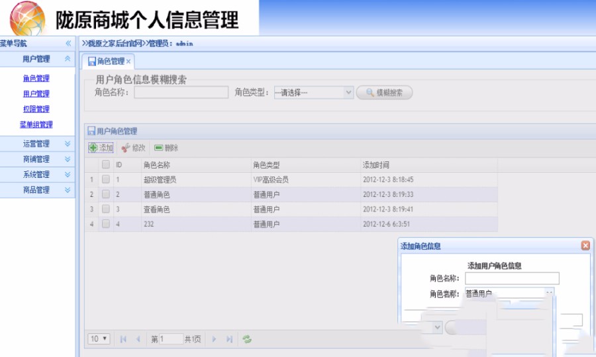Check the box for row 232
The height and width of the screenshot is (357, 596).
[x=106, y=224]
